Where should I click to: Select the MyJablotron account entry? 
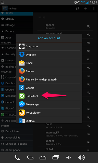(49, 113)
